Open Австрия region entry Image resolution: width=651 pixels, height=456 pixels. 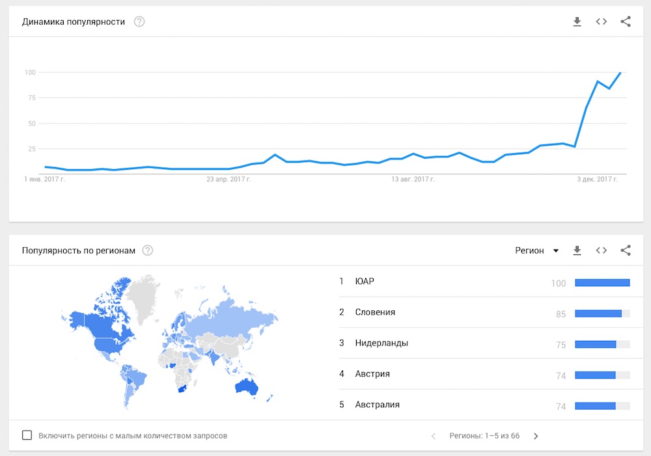pyautogui.click(x=485, y=374)
